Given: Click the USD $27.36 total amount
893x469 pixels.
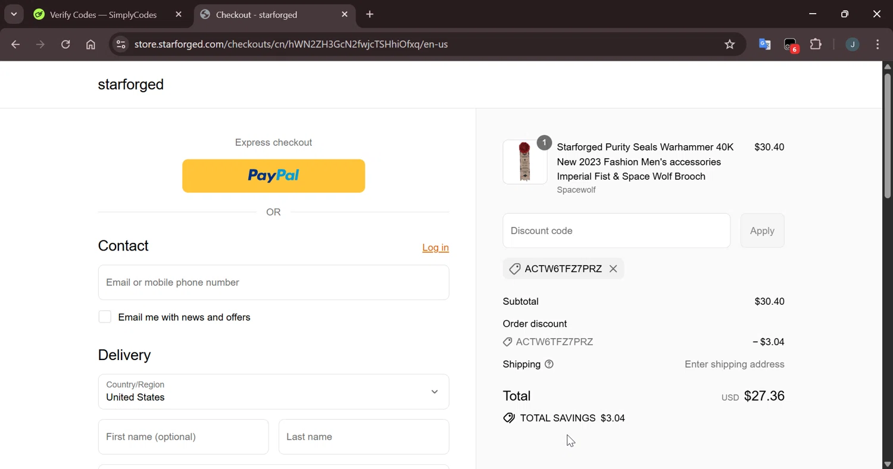Looking at the screenshot, I should (x=753, y=396).
